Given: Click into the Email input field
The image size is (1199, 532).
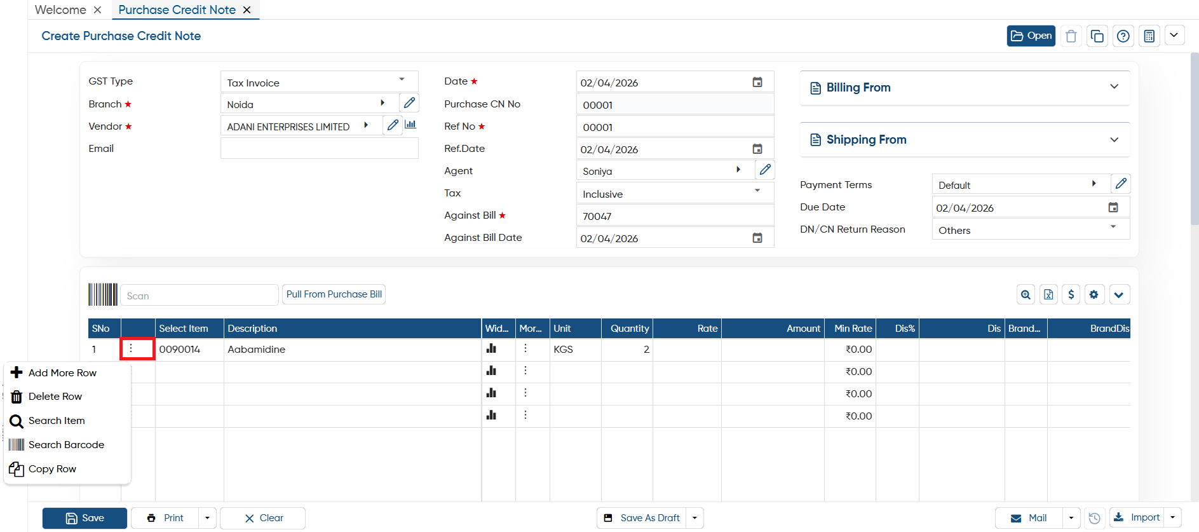Looking at the screenshot, I should click(319, 148).
